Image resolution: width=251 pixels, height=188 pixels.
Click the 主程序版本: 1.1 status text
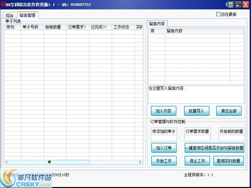[199, 175]
